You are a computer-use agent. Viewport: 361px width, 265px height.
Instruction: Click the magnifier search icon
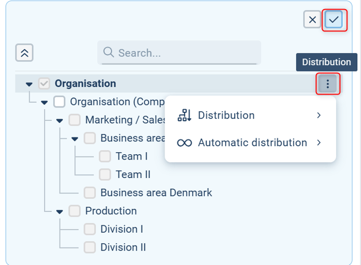pyautogui.click(x=109, y=52)
